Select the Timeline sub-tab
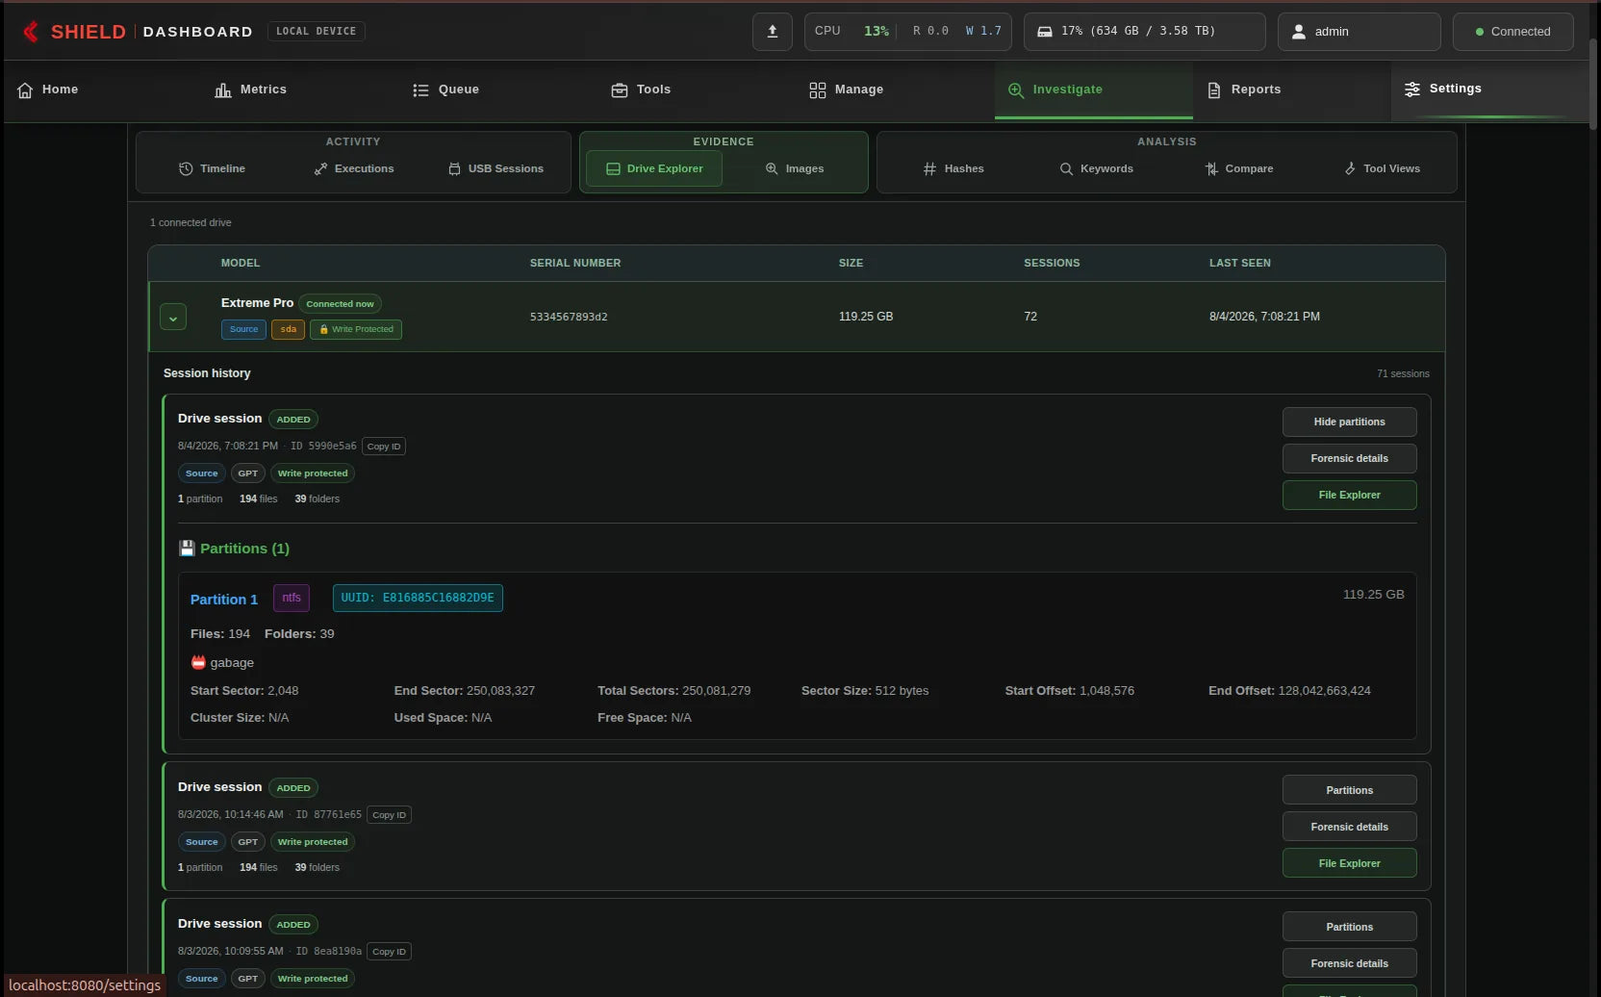The width and height of the screenshot is (1601, 997). pyautogui.click(x=212, y=168)
